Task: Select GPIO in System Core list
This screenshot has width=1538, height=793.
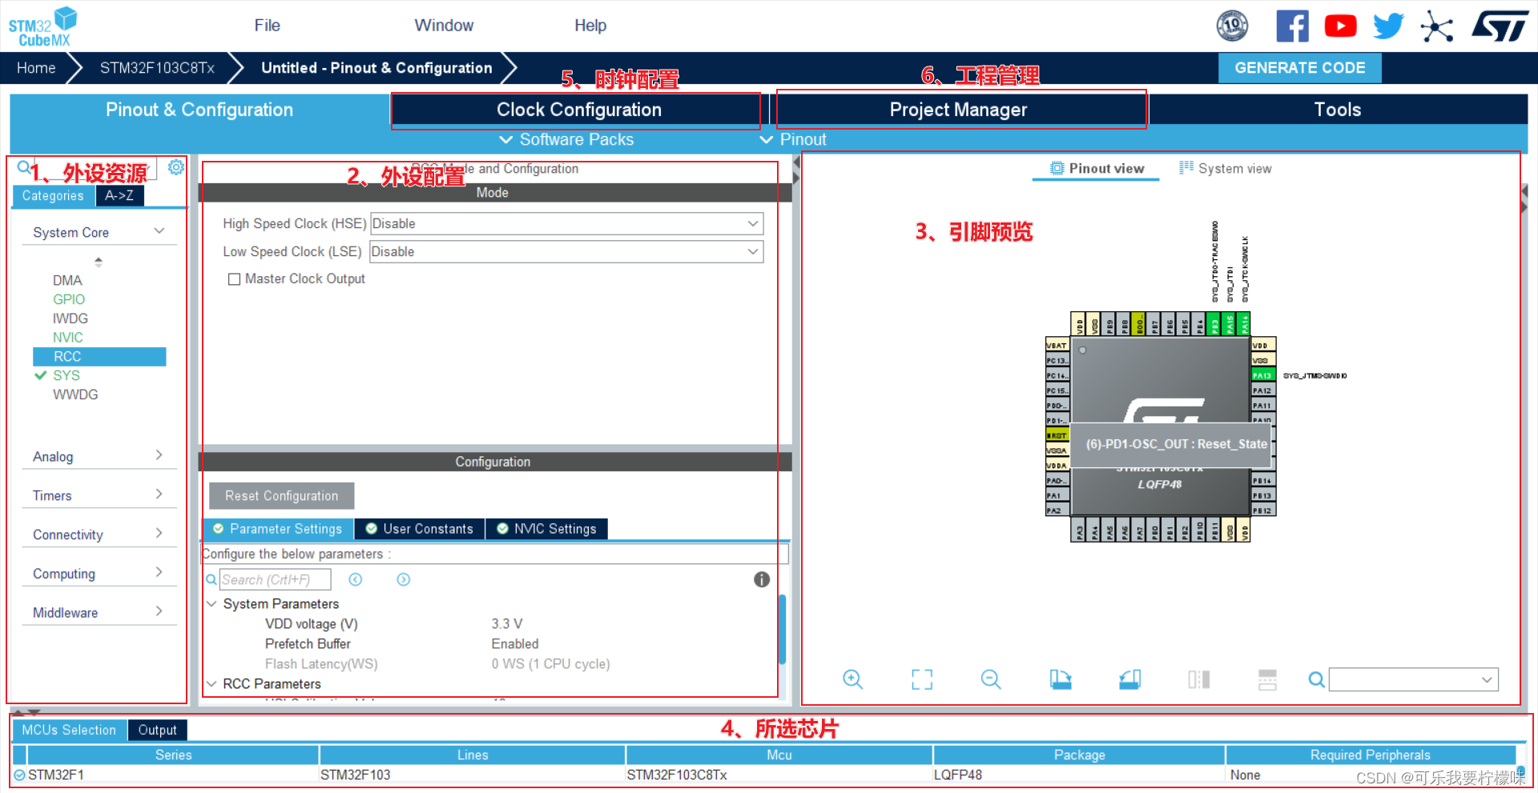Action: click(69, 299)
